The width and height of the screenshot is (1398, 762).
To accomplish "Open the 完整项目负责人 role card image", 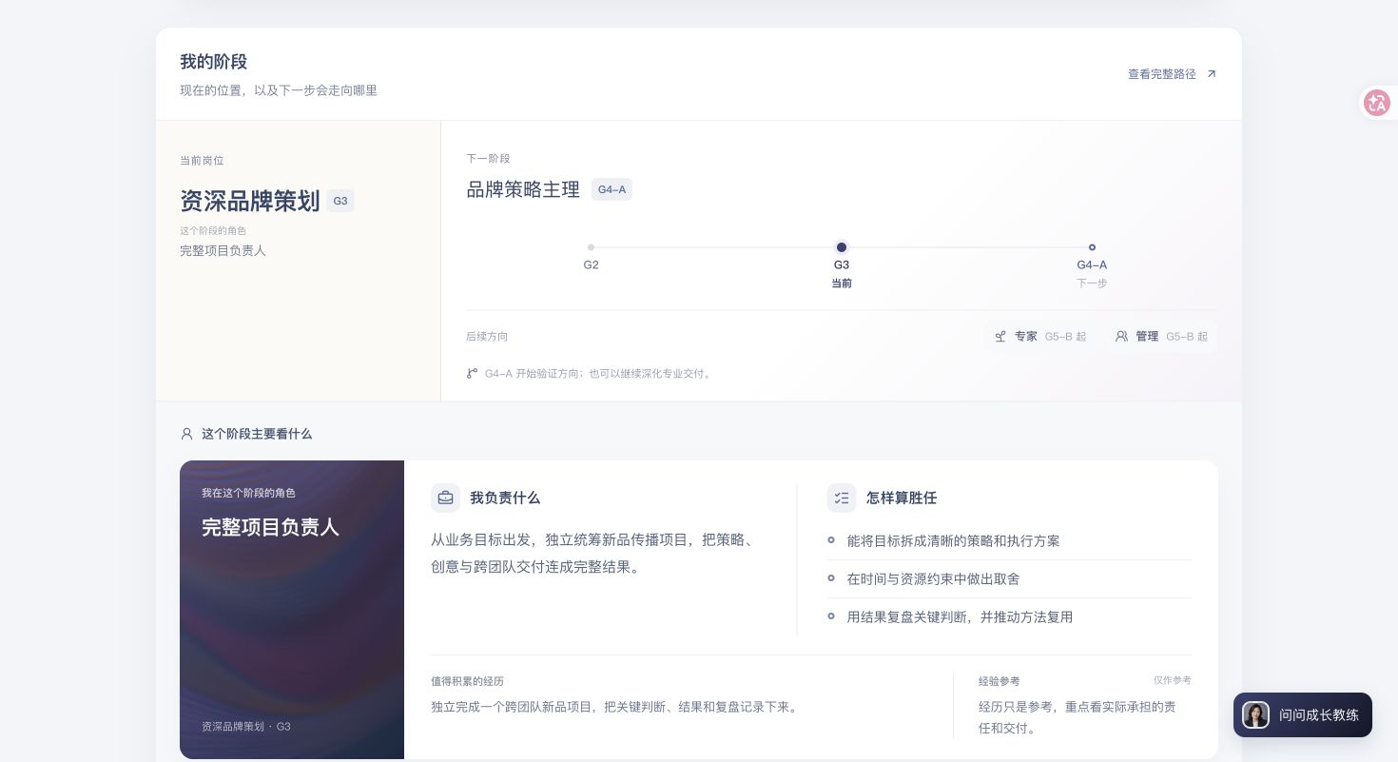I will (292, 610).
